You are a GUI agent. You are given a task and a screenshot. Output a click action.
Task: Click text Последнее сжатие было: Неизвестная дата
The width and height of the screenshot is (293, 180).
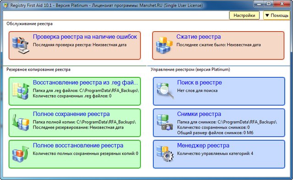[x=218, y=45]
